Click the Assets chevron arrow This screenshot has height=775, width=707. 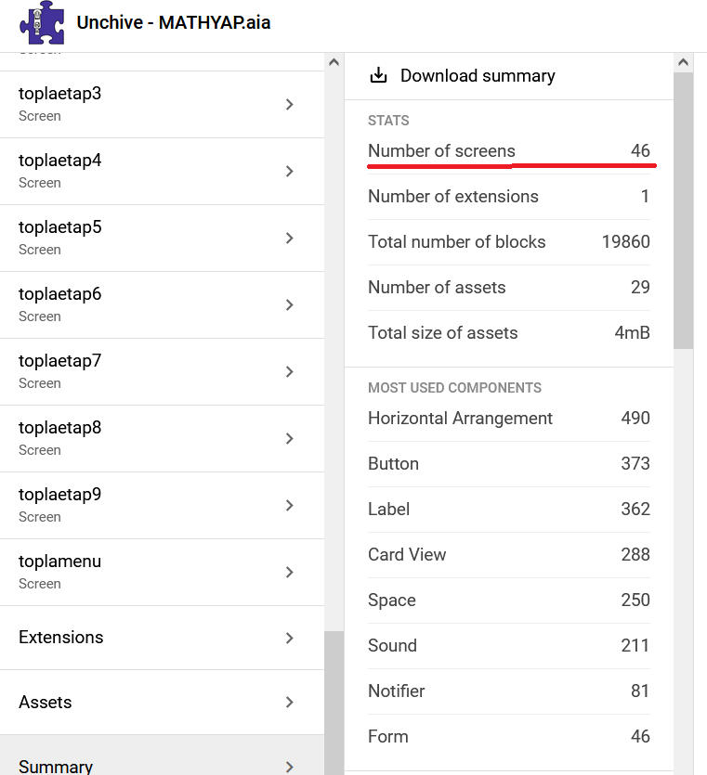(290, 703)
